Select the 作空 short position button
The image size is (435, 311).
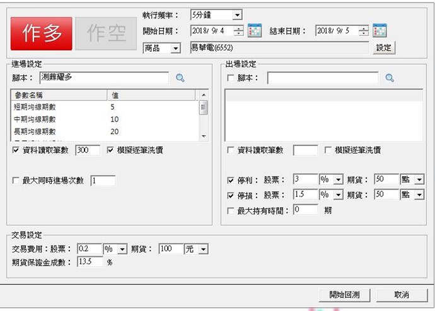(x=105, y=34)
